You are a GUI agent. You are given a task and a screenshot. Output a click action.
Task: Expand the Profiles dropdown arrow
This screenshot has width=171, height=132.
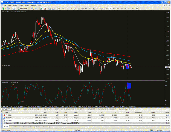[x=10, y=8]
